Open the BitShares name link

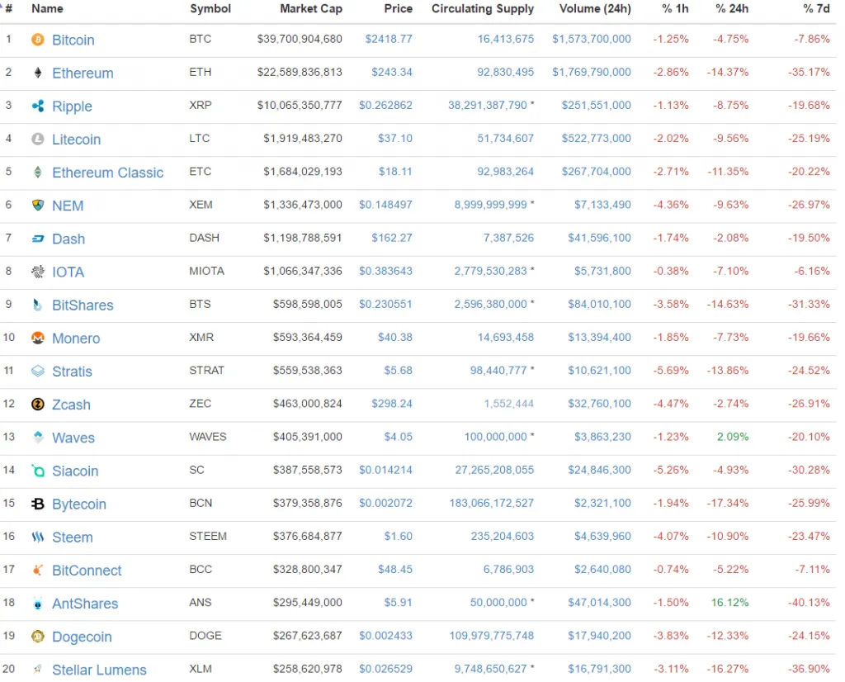(83, 305)
